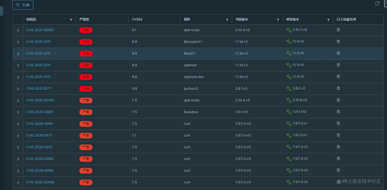This screenshot has width=387, height=190.
Task: Open the CVE-2021-28831 link
Action: pos(40,112)
